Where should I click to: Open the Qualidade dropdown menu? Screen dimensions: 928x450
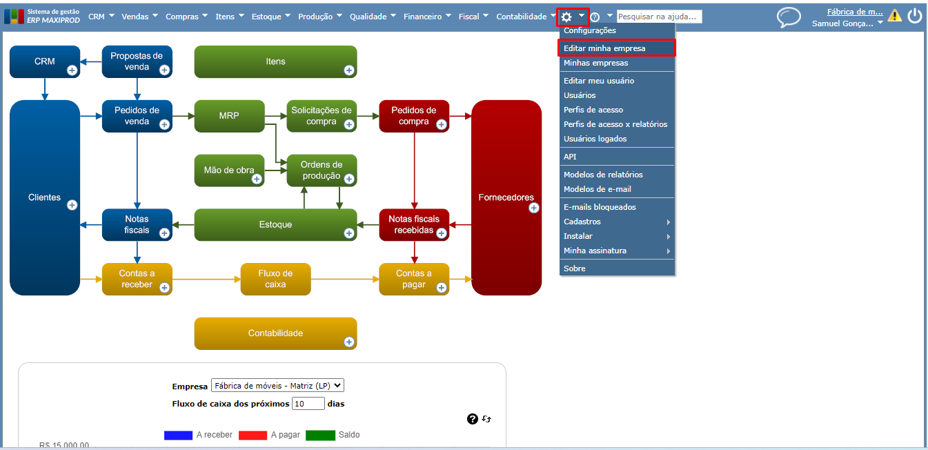click(374, 16)
